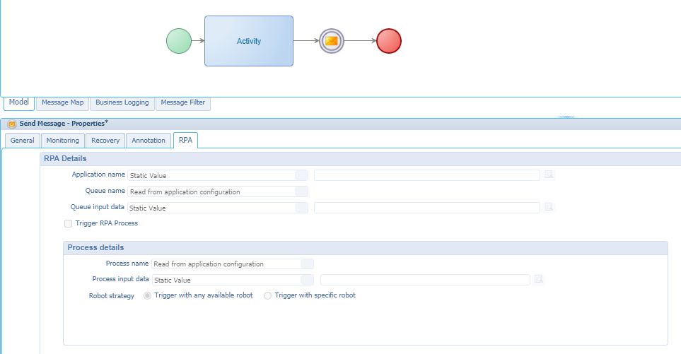Screen dimensions: 681x354
Task: Click the red end event circle
Action: (389, 41)
